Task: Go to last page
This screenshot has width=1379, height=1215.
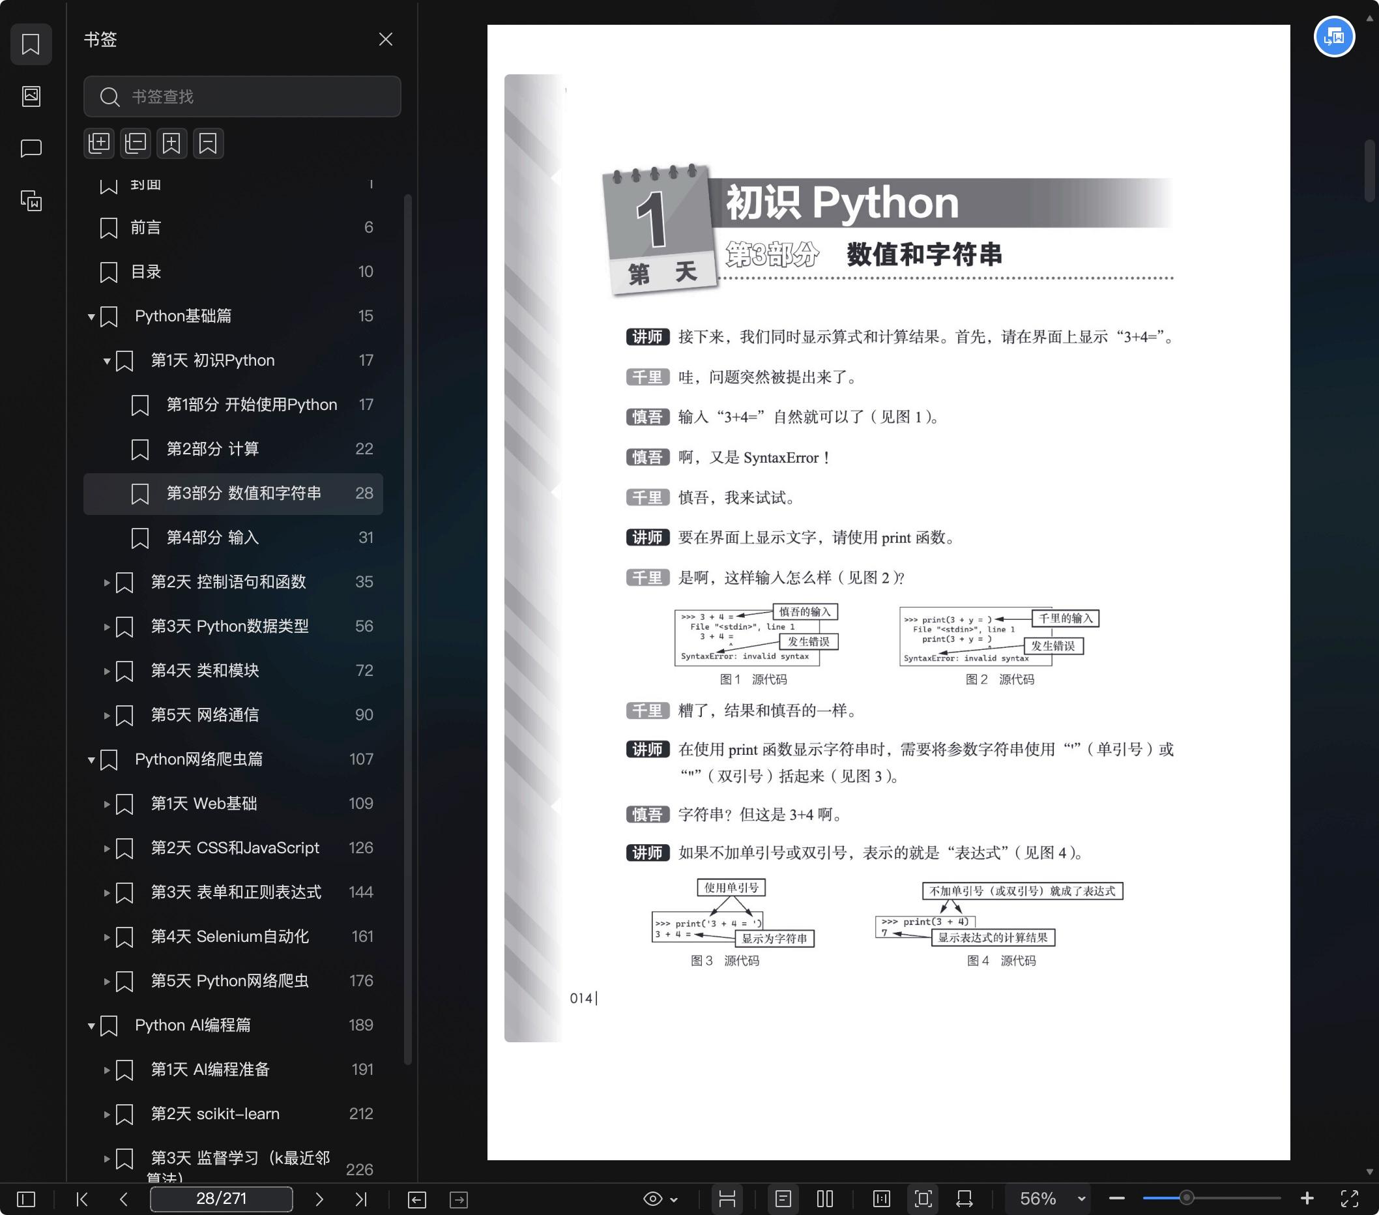Action: 361,1199
